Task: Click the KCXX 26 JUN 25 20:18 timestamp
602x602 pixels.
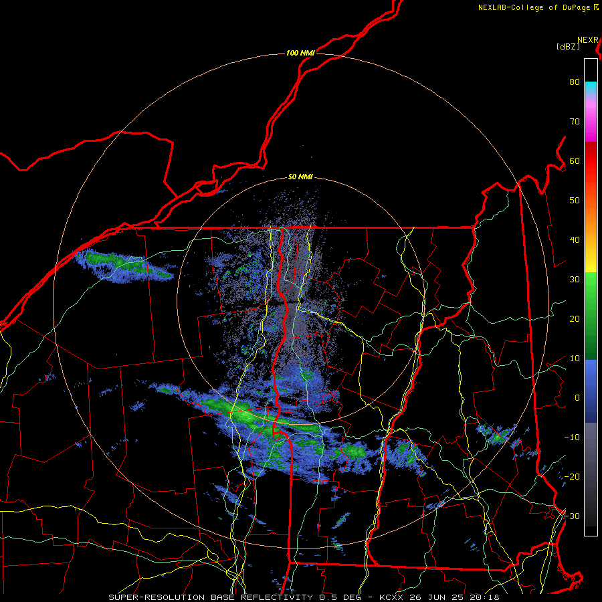Action: click(439, 597)
